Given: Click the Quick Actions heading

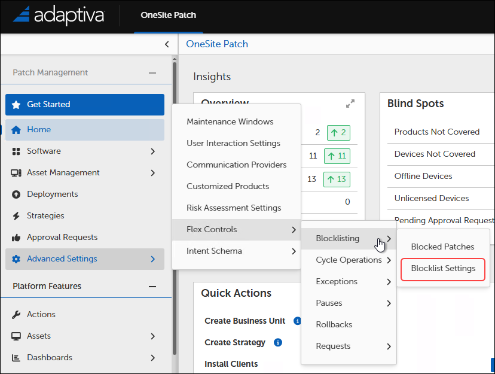Looking at the screenshot, I should click(x=236, y=293).
